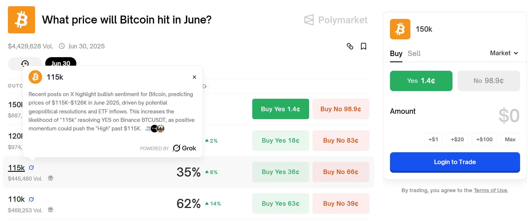Switch to the Sell tab
Viewport: 528px width, 221px height.
[x=414, y=53]
